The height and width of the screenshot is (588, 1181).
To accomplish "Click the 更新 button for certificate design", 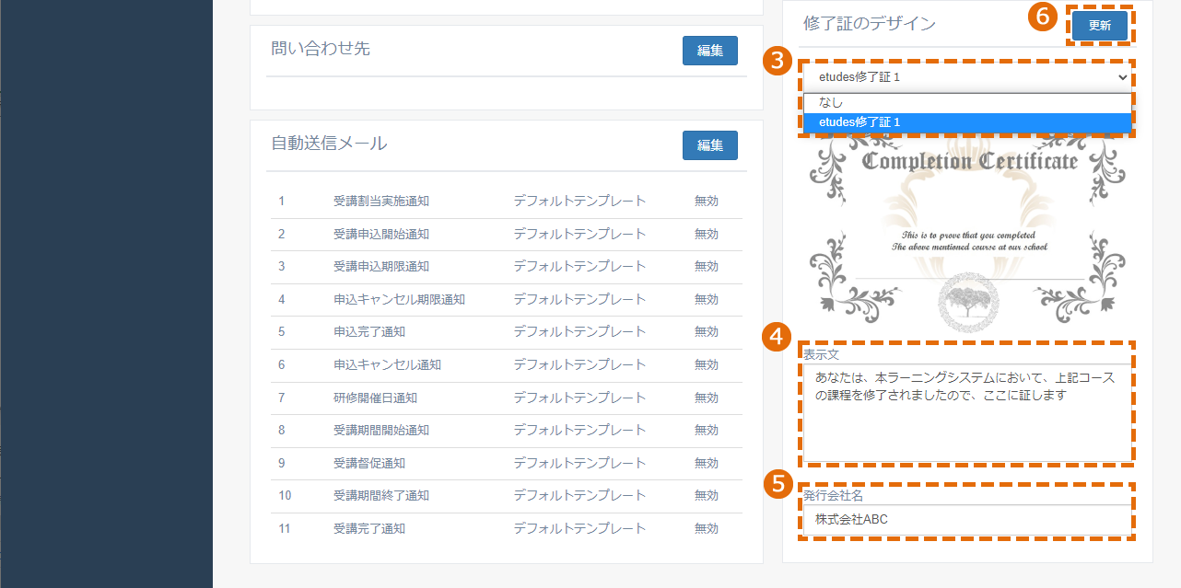I will tap(1099, 26).
